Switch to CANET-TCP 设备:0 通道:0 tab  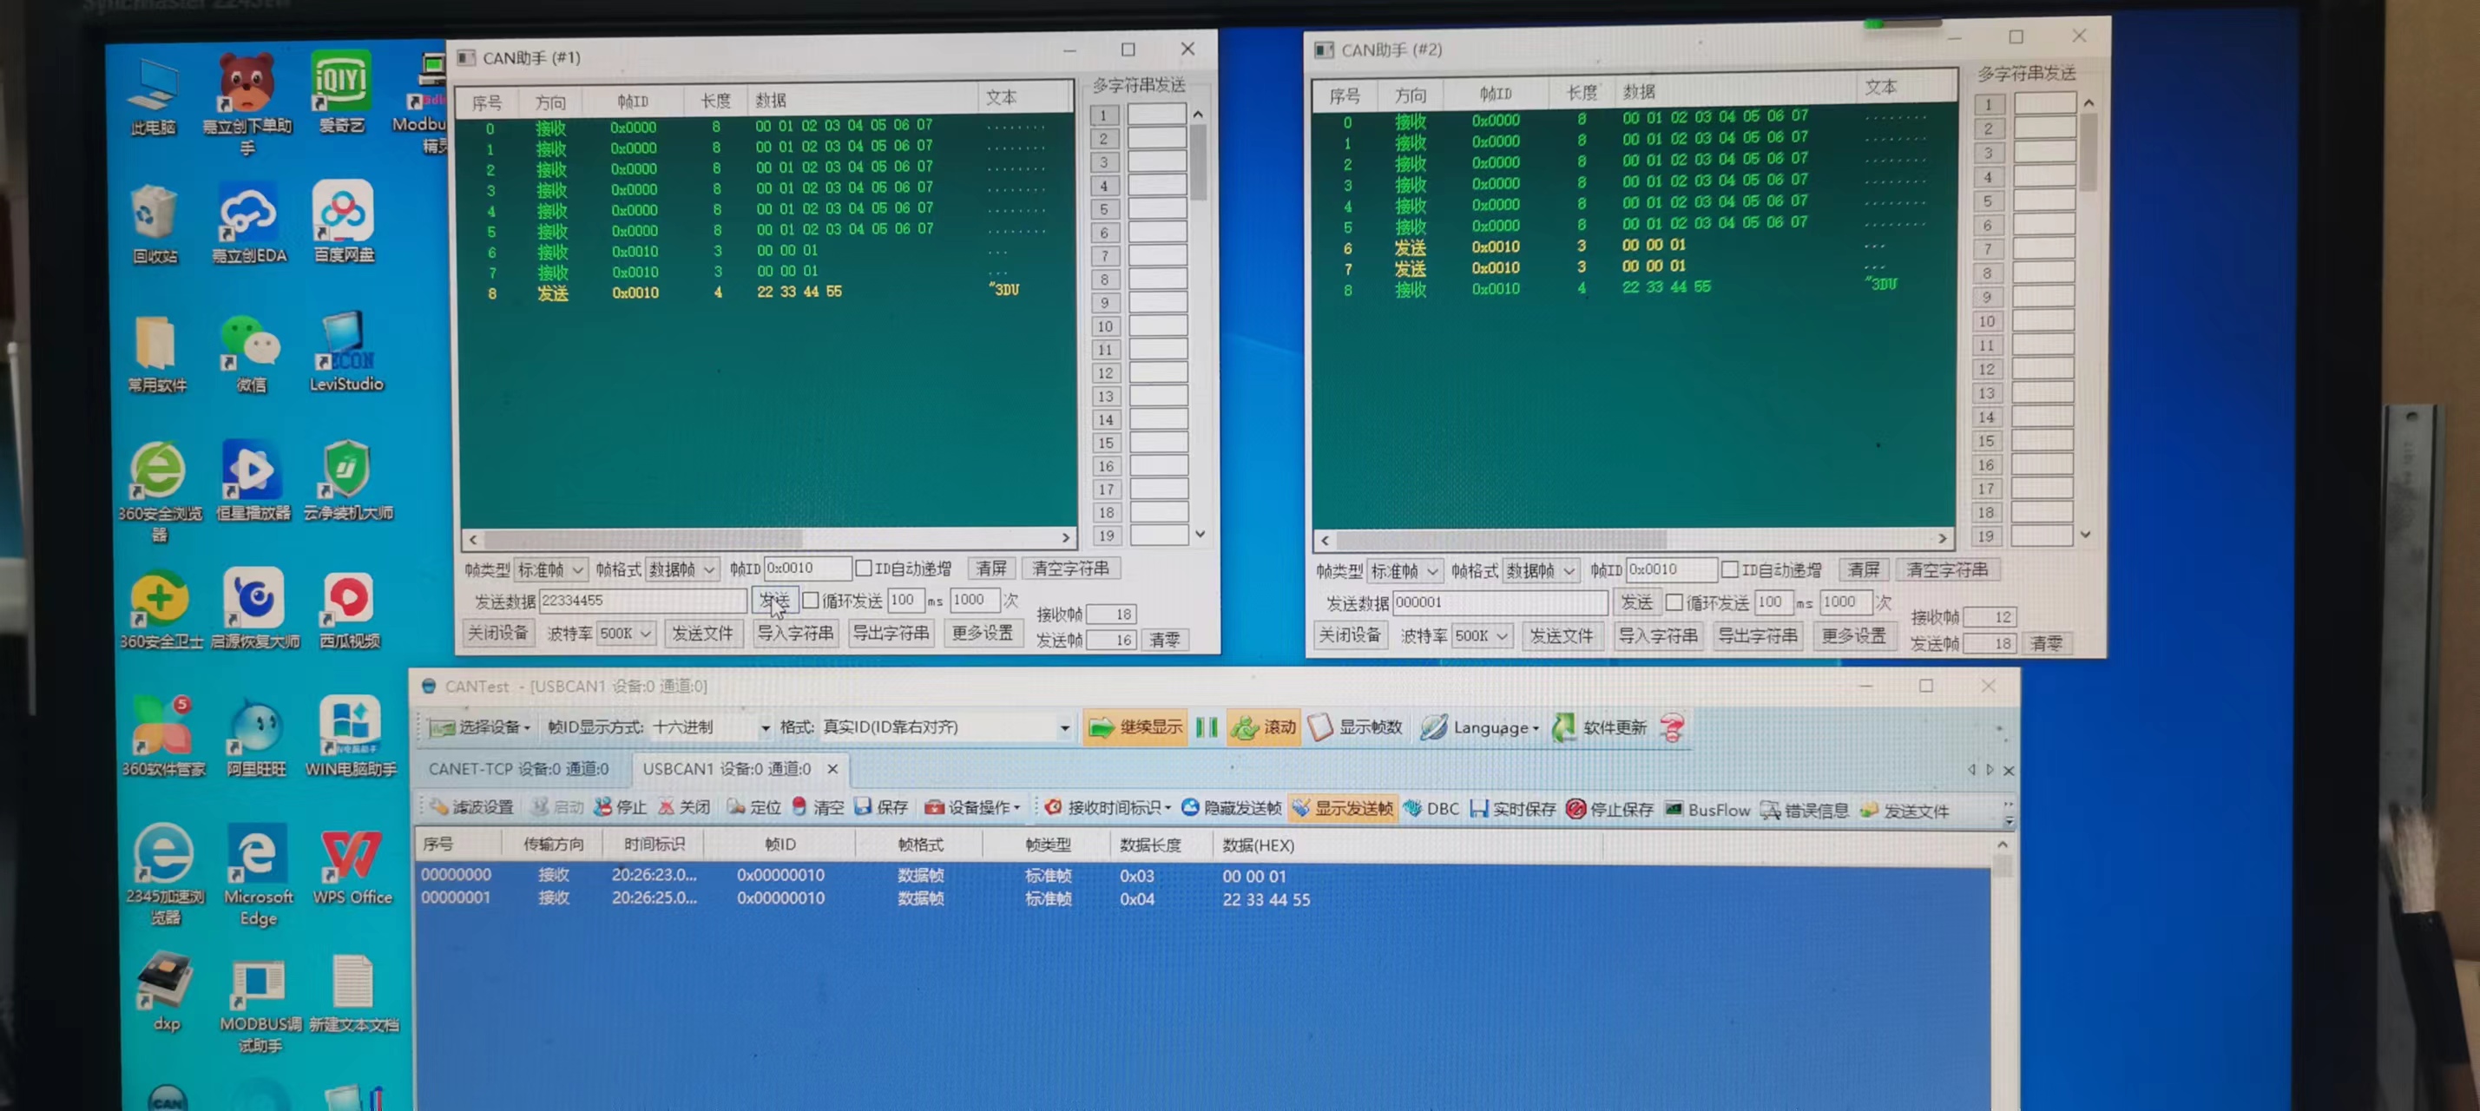[518, 768]
